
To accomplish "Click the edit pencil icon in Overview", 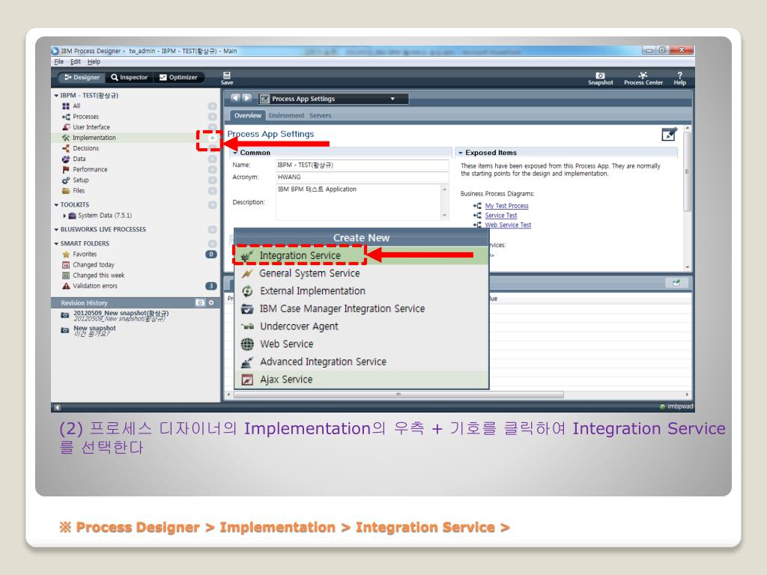I will tap(669, 135).
